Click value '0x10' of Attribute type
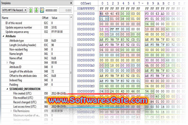188x125 pixels. tap(54, 41)
